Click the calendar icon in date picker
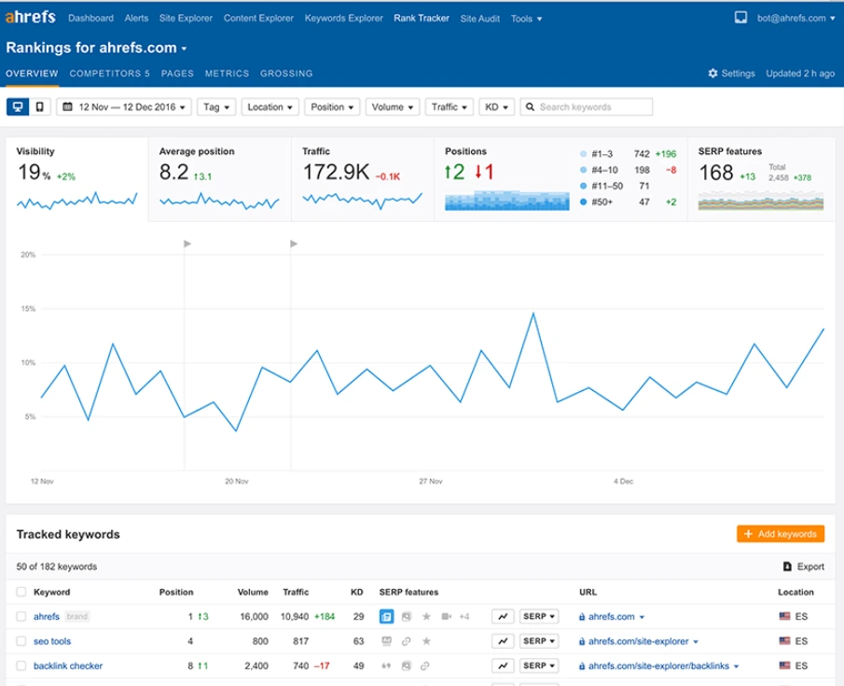This screenshot has height=686, width=844. (x=67, y=106)
